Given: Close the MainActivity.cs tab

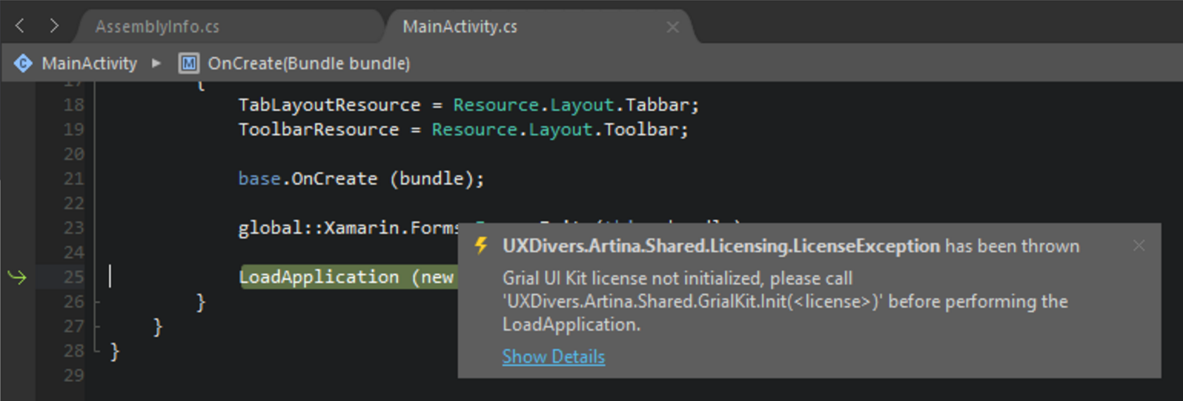Looking at the screenshot, I should point(672,27).
